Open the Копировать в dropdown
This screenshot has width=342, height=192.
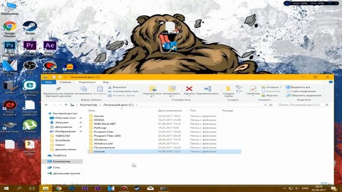(x=172, y=91)
